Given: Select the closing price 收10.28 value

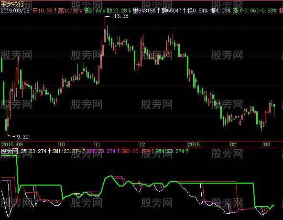Looking at the screenshot, I should point(117,11).
